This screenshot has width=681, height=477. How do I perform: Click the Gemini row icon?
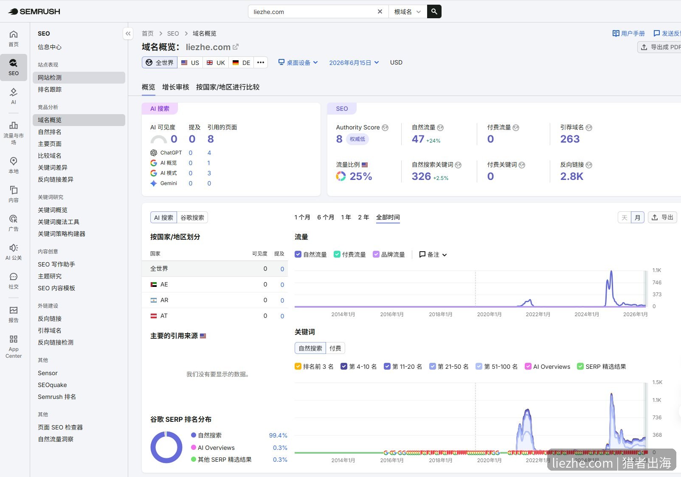154,183
